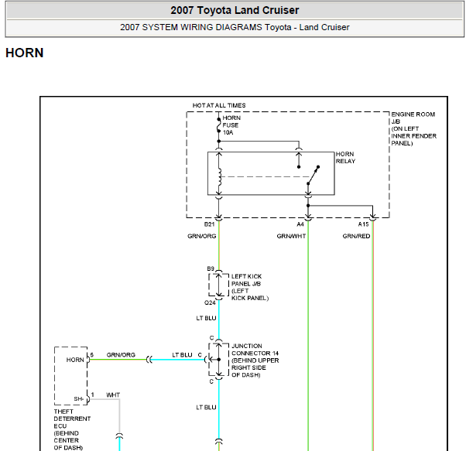Click pin number "1" next to SH- terminal
This screenshot has height=451, width=466.
(x=92, y=395)
